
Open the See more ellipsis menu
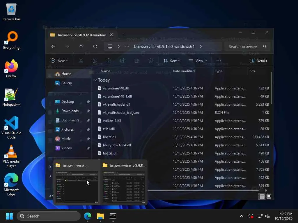219,61
